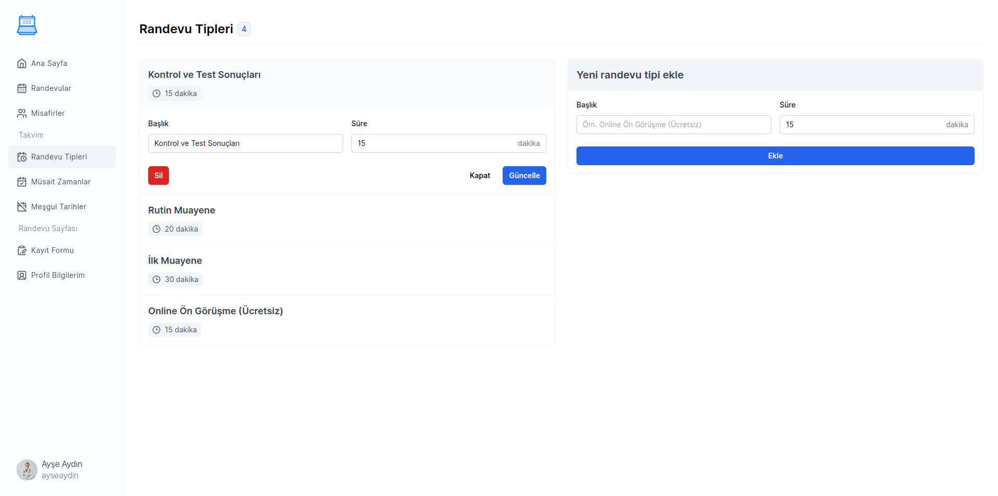Focus the new appointment Başlık field
Image resolution: width=998 pixels, height=496 pixels.
[x=673, y=125]
